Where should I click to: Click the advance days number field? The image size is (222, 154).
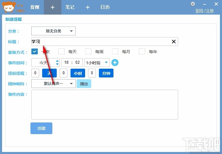[x=35, y=73]
